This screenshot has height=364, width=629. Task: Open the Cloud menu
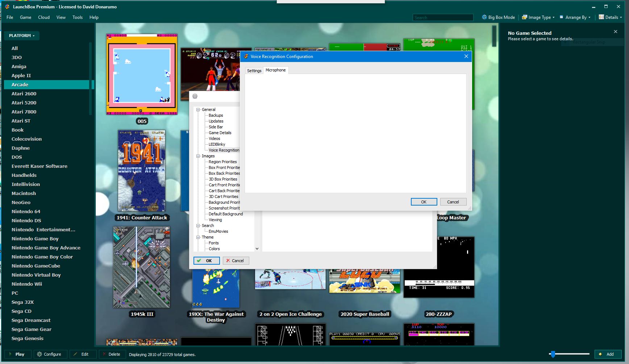click(x=44, y=17)
